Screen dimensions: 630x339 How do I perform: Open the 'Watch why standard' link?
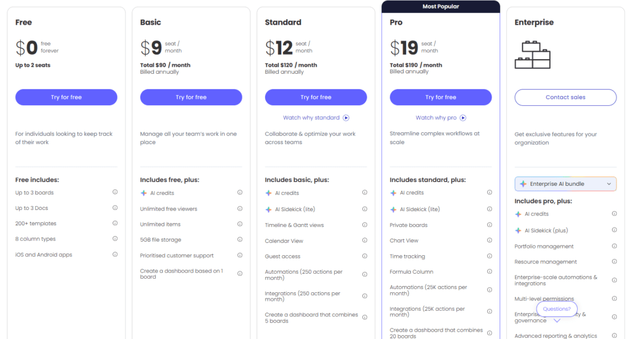coord(311,118)
